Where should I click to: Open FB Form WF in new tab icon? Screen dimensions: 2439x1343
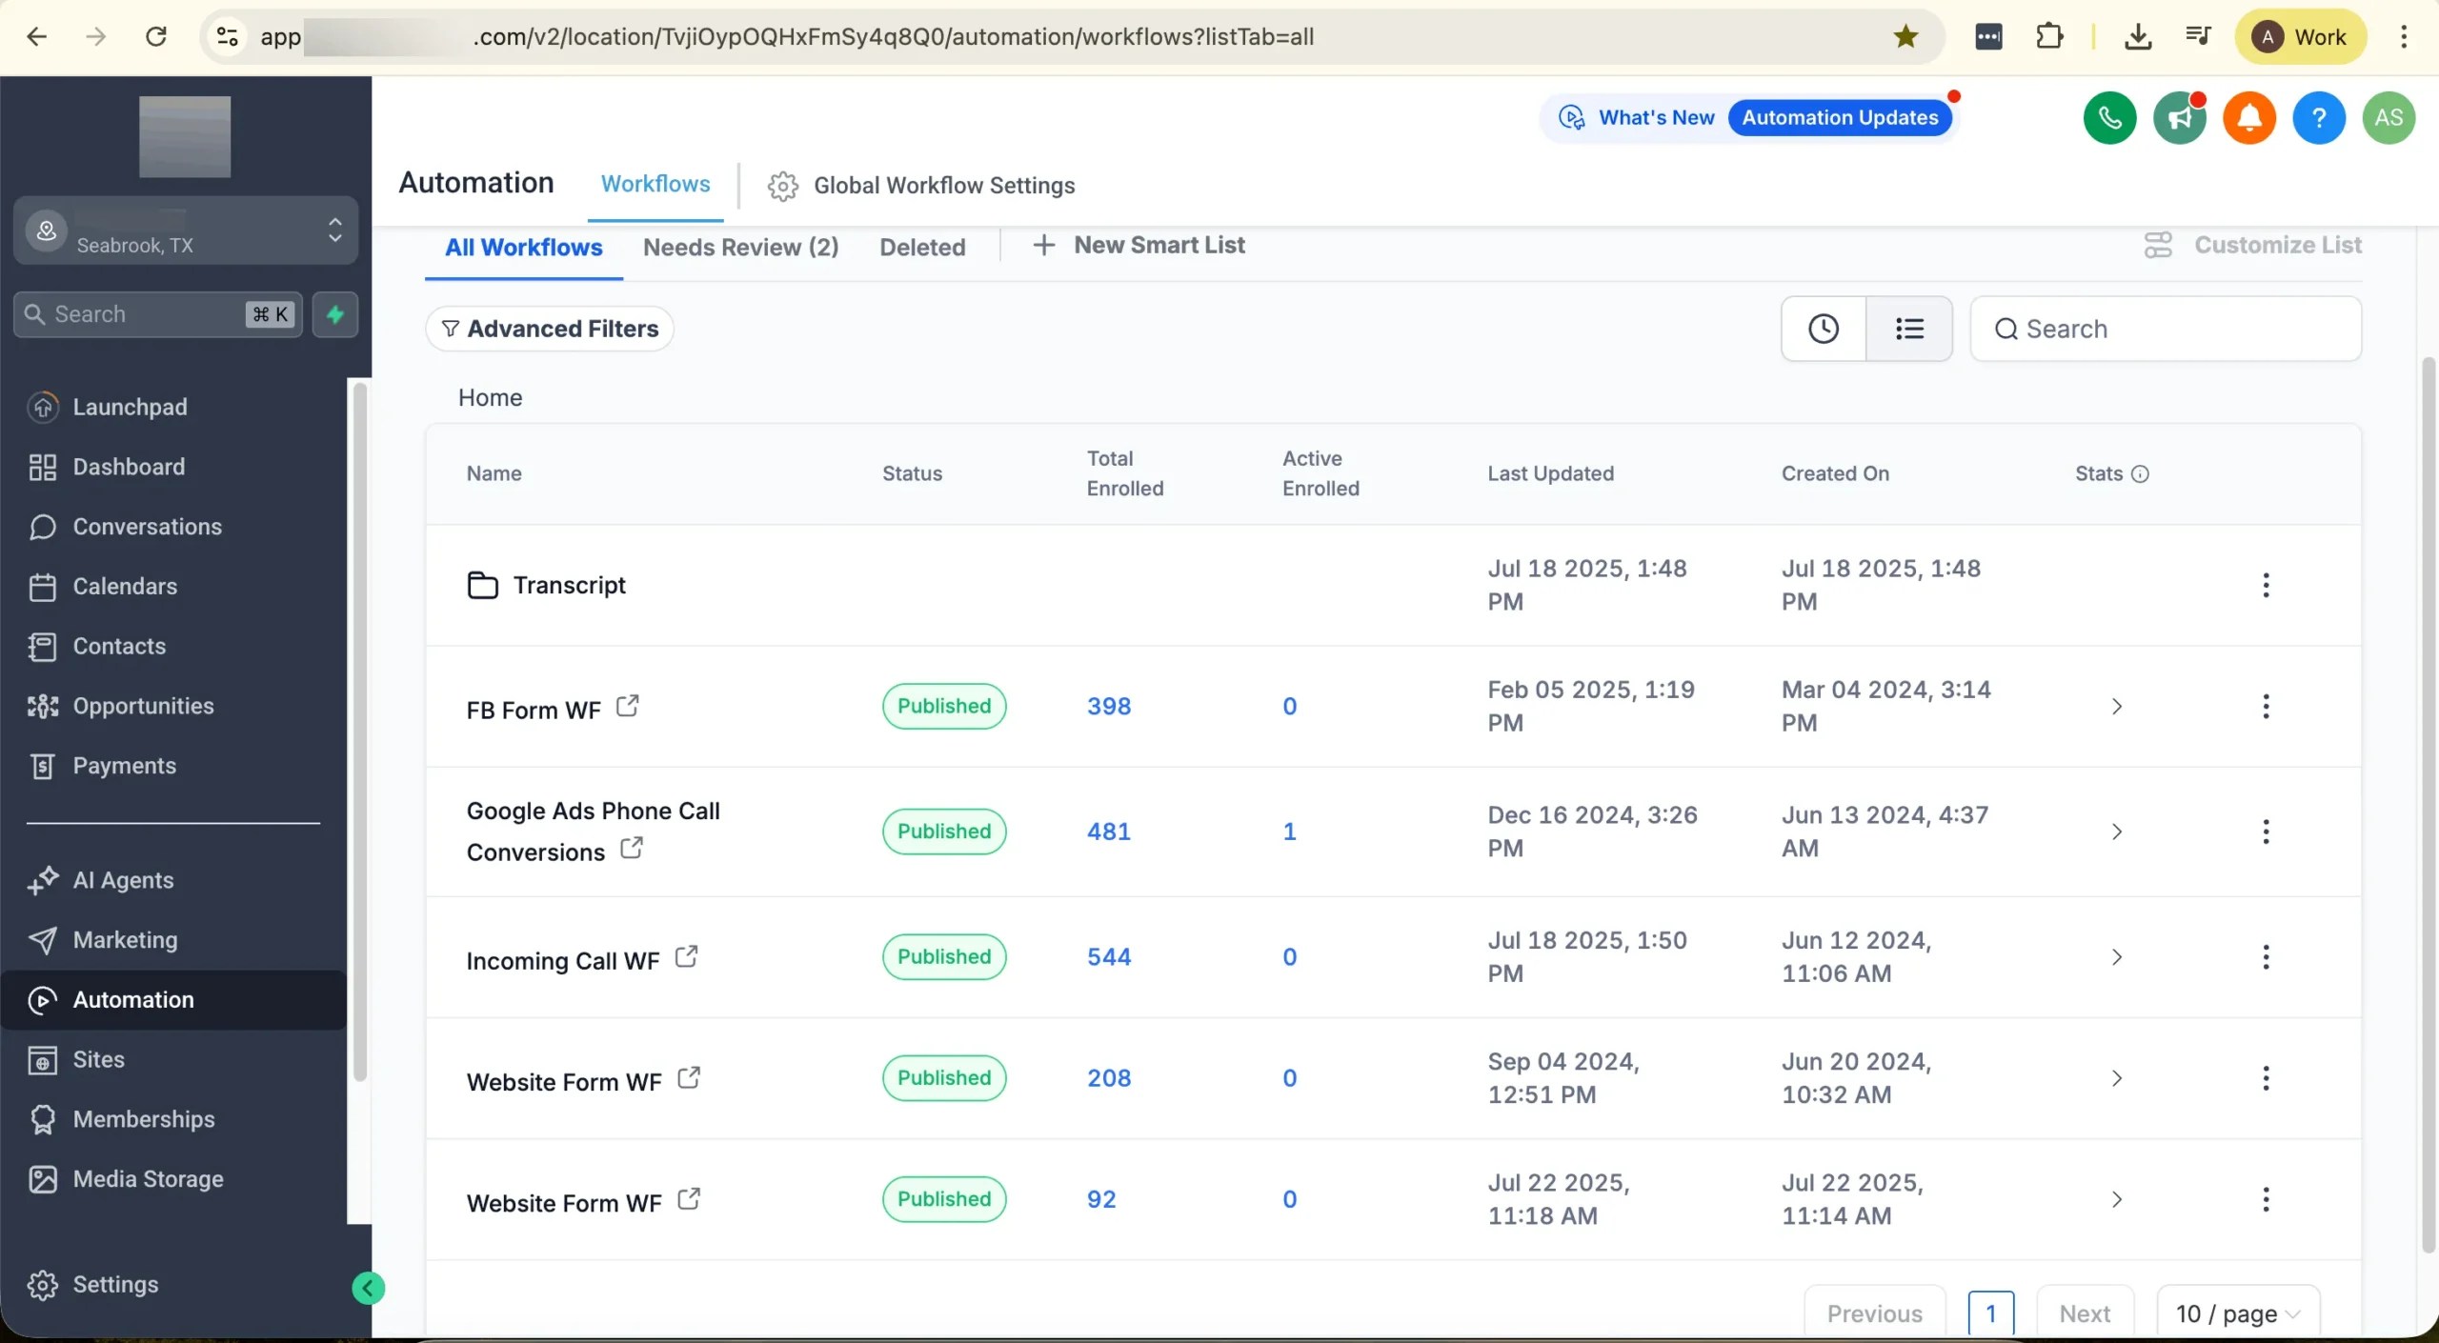[x=629, y=705]
